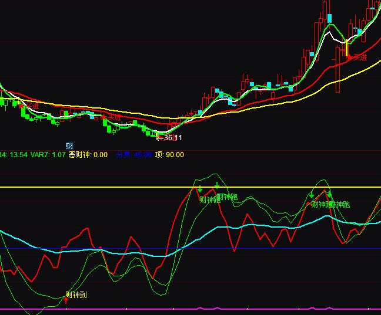Click the 13.54 indicator value at left
The height and width of the screenshot is (315, 381).
click(x=19, y=155)
